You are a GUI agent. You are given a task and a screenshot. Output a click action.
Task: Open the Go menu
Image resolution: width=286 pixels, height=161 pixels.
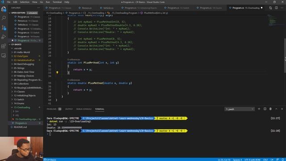pyautogui.click(x=42, y=2)
